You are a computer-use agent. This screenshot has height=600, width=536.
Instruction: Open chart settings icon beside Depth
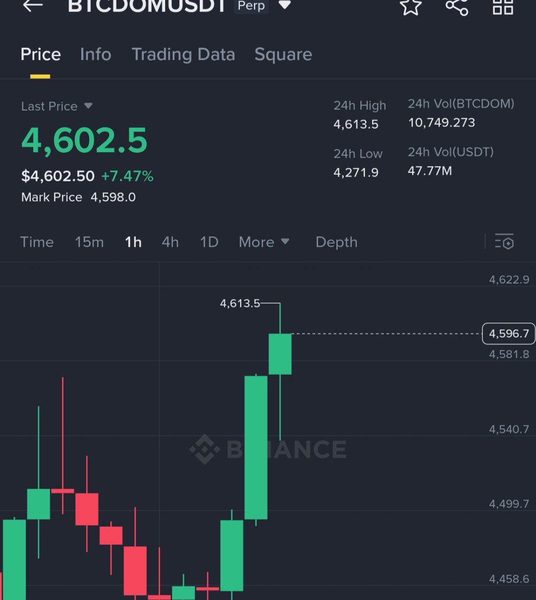505,242
